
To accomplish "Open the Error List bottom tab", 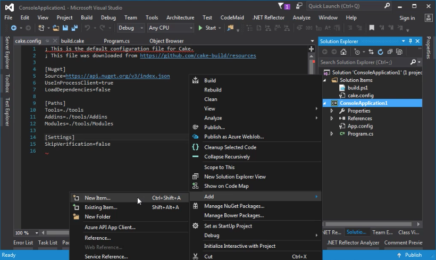I will click(x=23, y=242).
